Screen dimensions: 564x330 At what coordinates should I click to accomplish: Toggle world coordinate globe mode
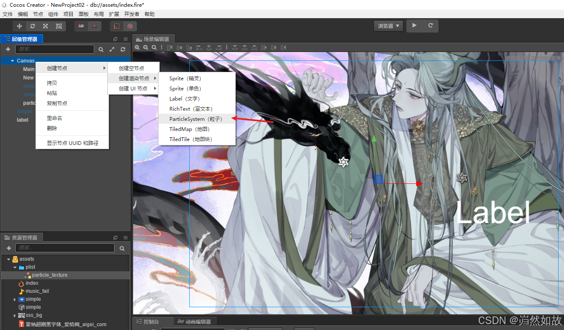point(130,26)
